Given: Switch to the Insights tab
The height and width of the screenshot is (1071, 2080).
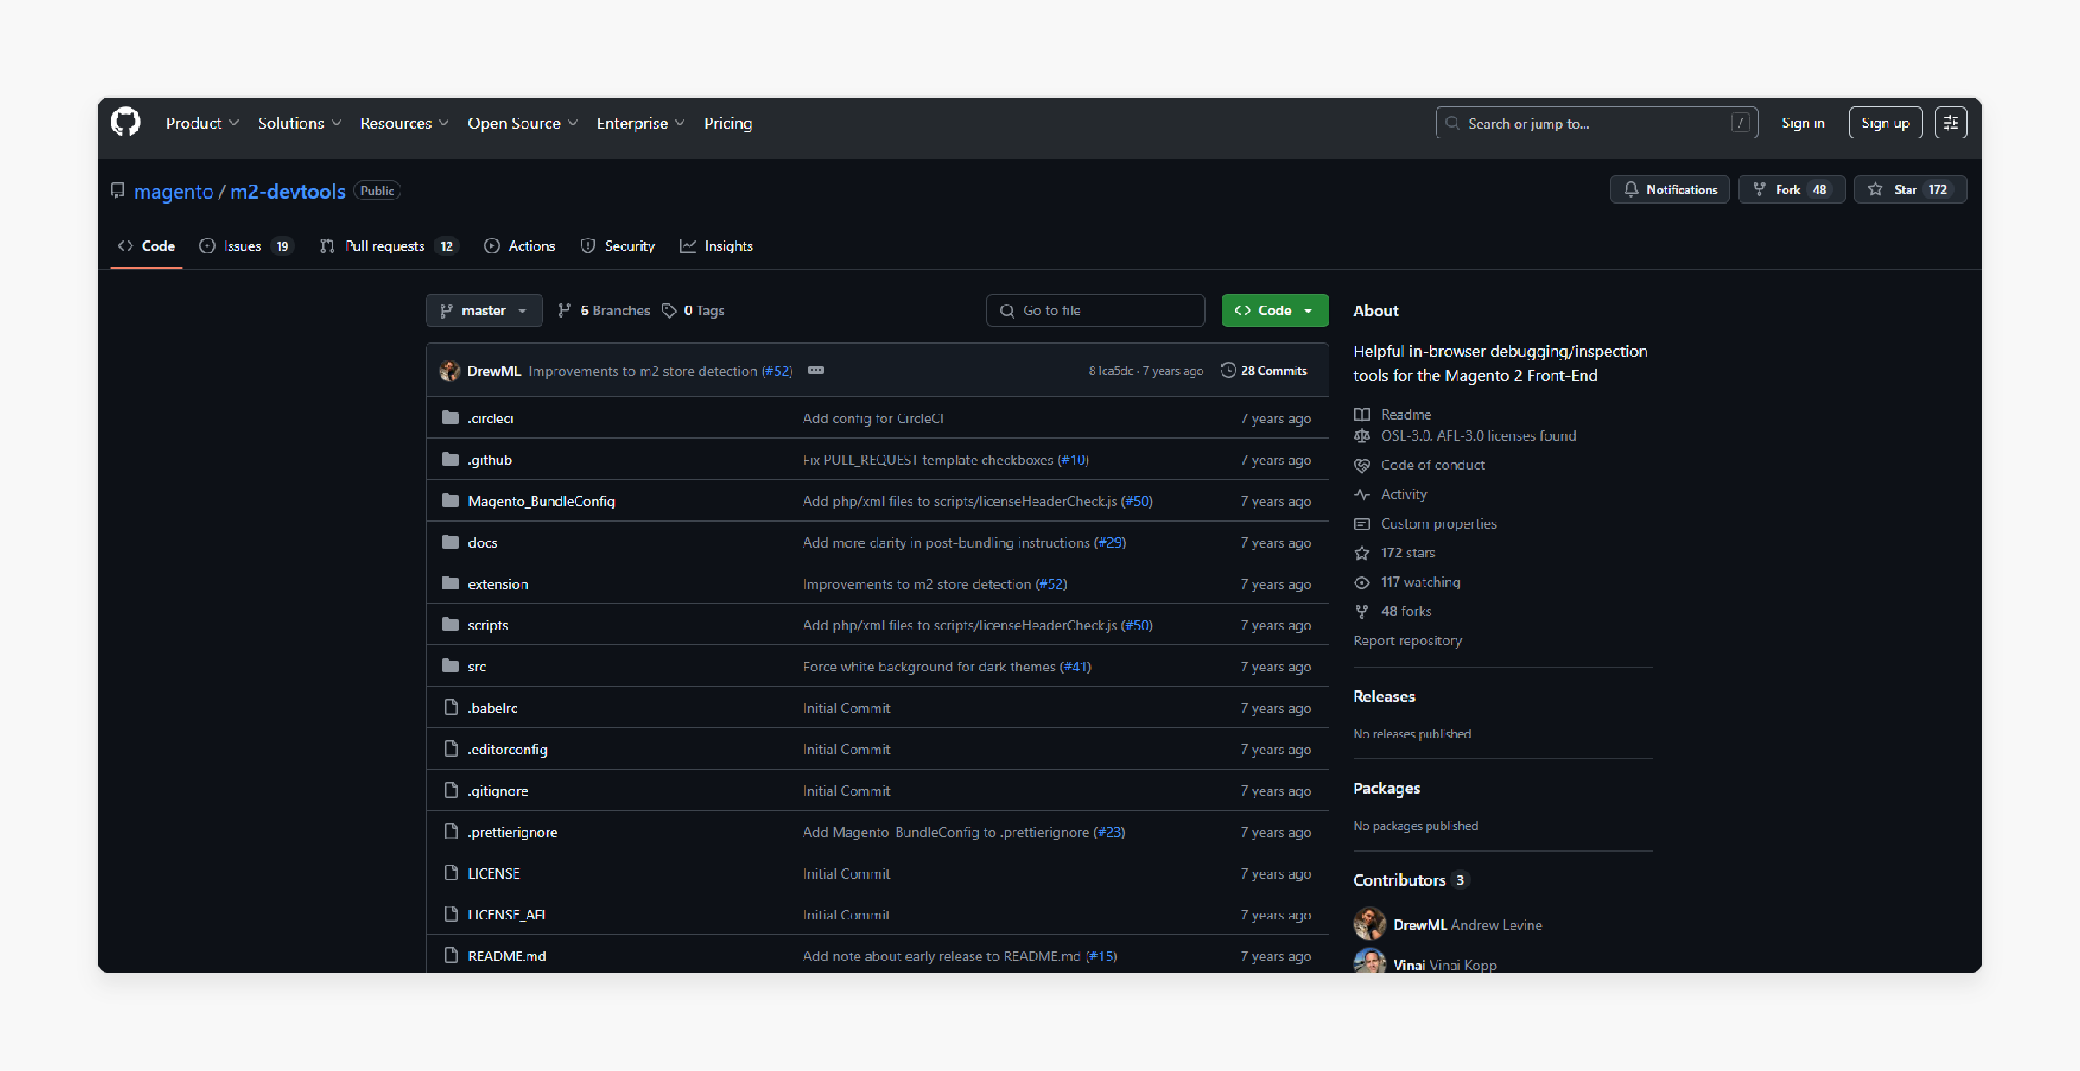Looking at the screenshot, I should [x=717, y=246].
